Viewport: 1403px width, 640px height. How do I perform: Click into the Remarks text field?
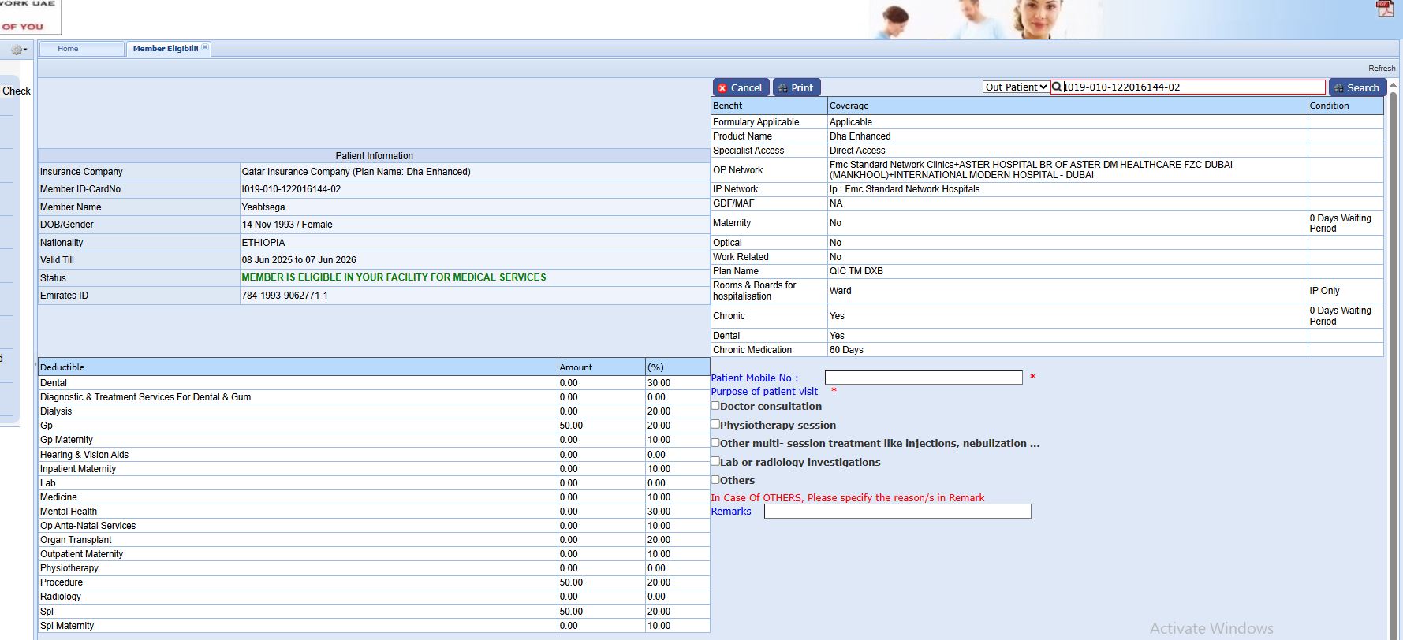[897, 512]
